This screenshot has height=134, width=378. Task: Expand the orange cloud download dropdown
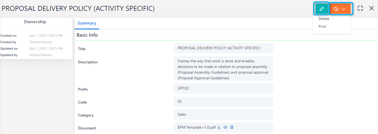[340, 9]
